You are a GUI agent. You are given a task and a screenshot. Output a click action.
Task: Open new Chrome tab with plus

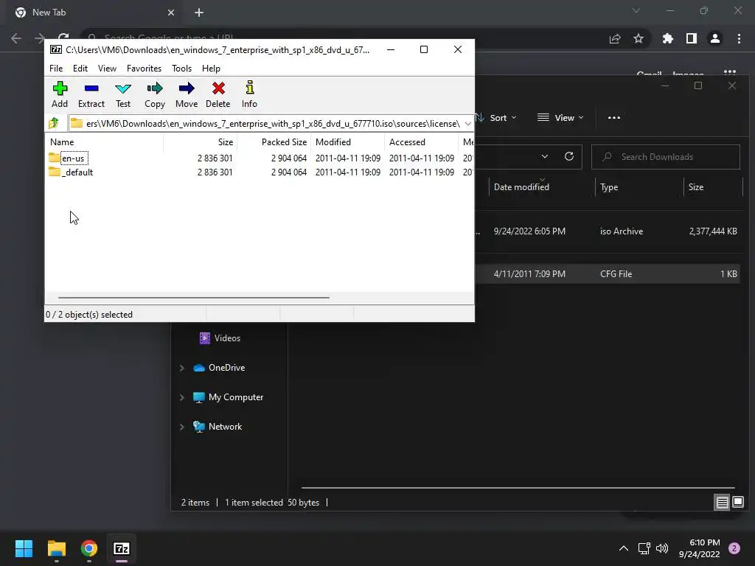(199, 13)
